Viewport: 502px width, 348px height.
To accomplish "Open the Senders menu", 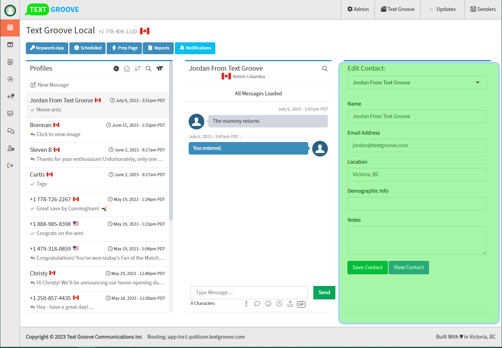I will (x=483, y=9).
